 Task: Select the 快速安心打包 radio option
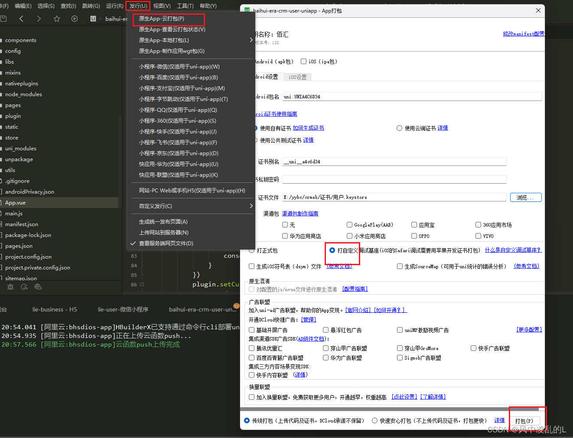(374, 420)
